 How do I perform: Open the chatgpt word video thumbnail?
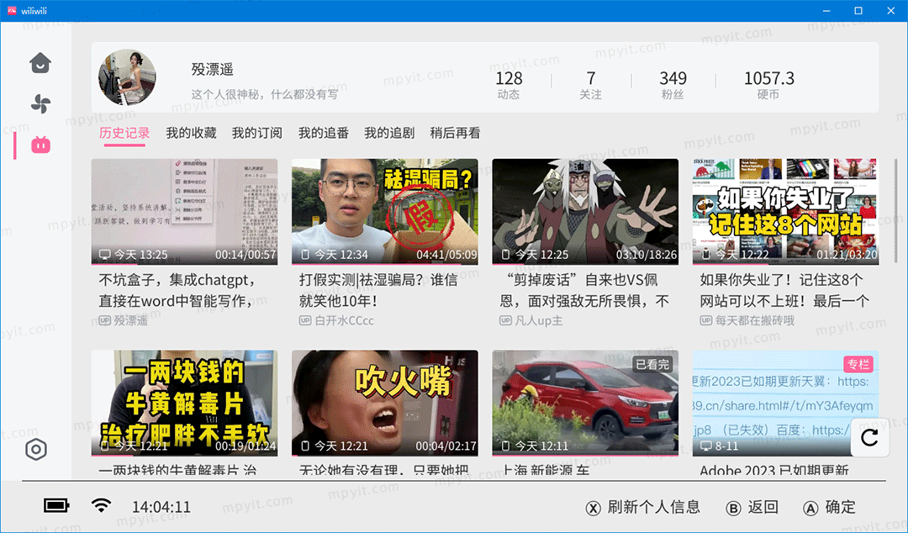click(x=184, y=212)
